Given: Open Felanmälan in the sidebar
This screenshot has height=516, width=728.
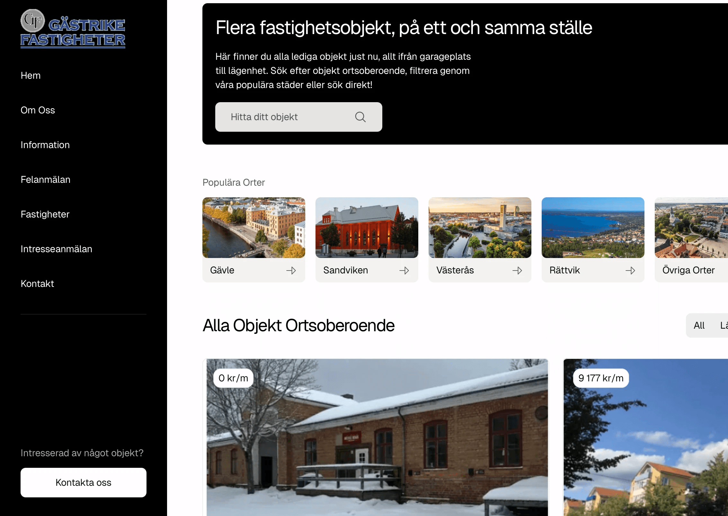Looking at the screenshot, I should [45, 180].
